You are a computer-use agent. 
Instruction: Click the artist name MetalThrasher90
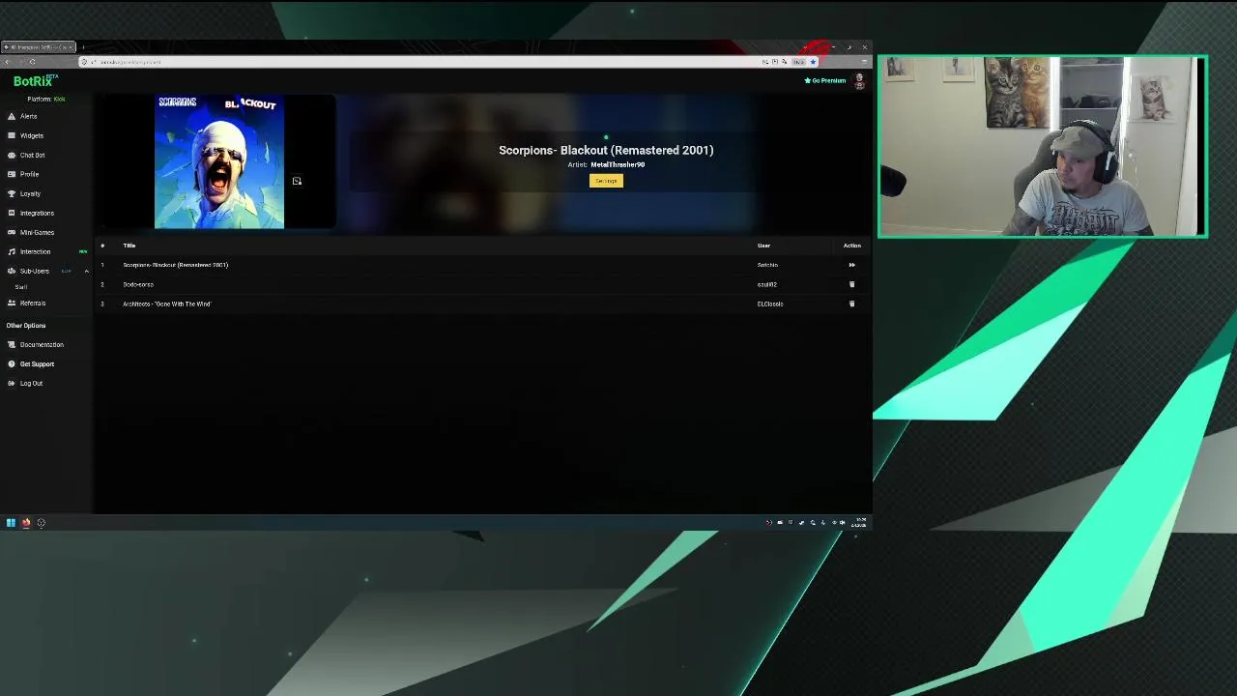[x=618, y=164]
